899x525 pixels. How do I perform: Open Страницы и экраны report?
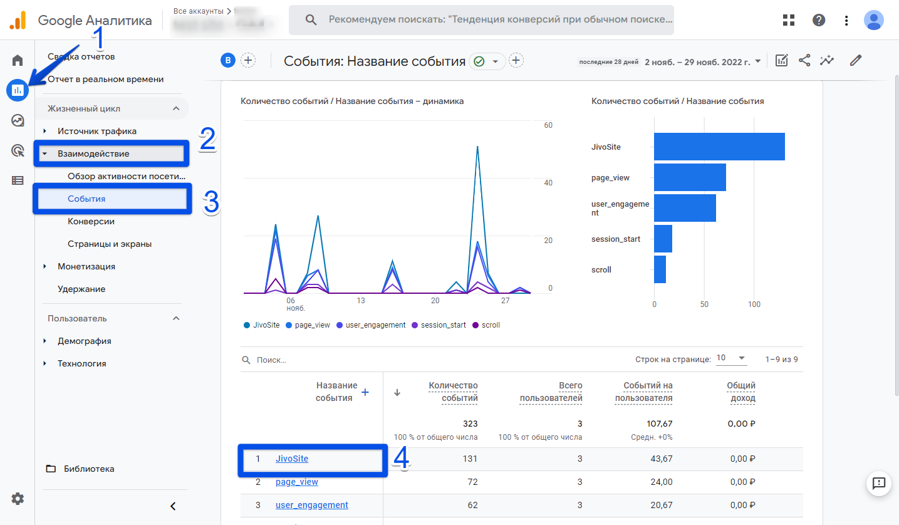[110, 244]
